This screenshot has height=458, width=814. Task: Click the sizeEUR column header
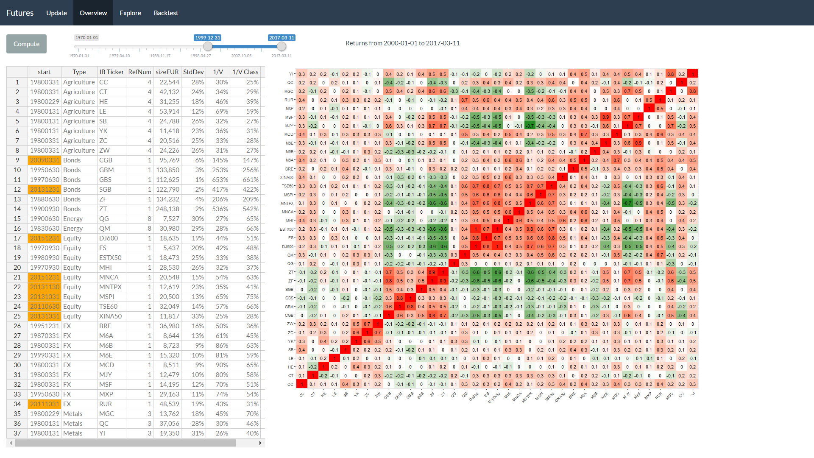click(167, 72)
